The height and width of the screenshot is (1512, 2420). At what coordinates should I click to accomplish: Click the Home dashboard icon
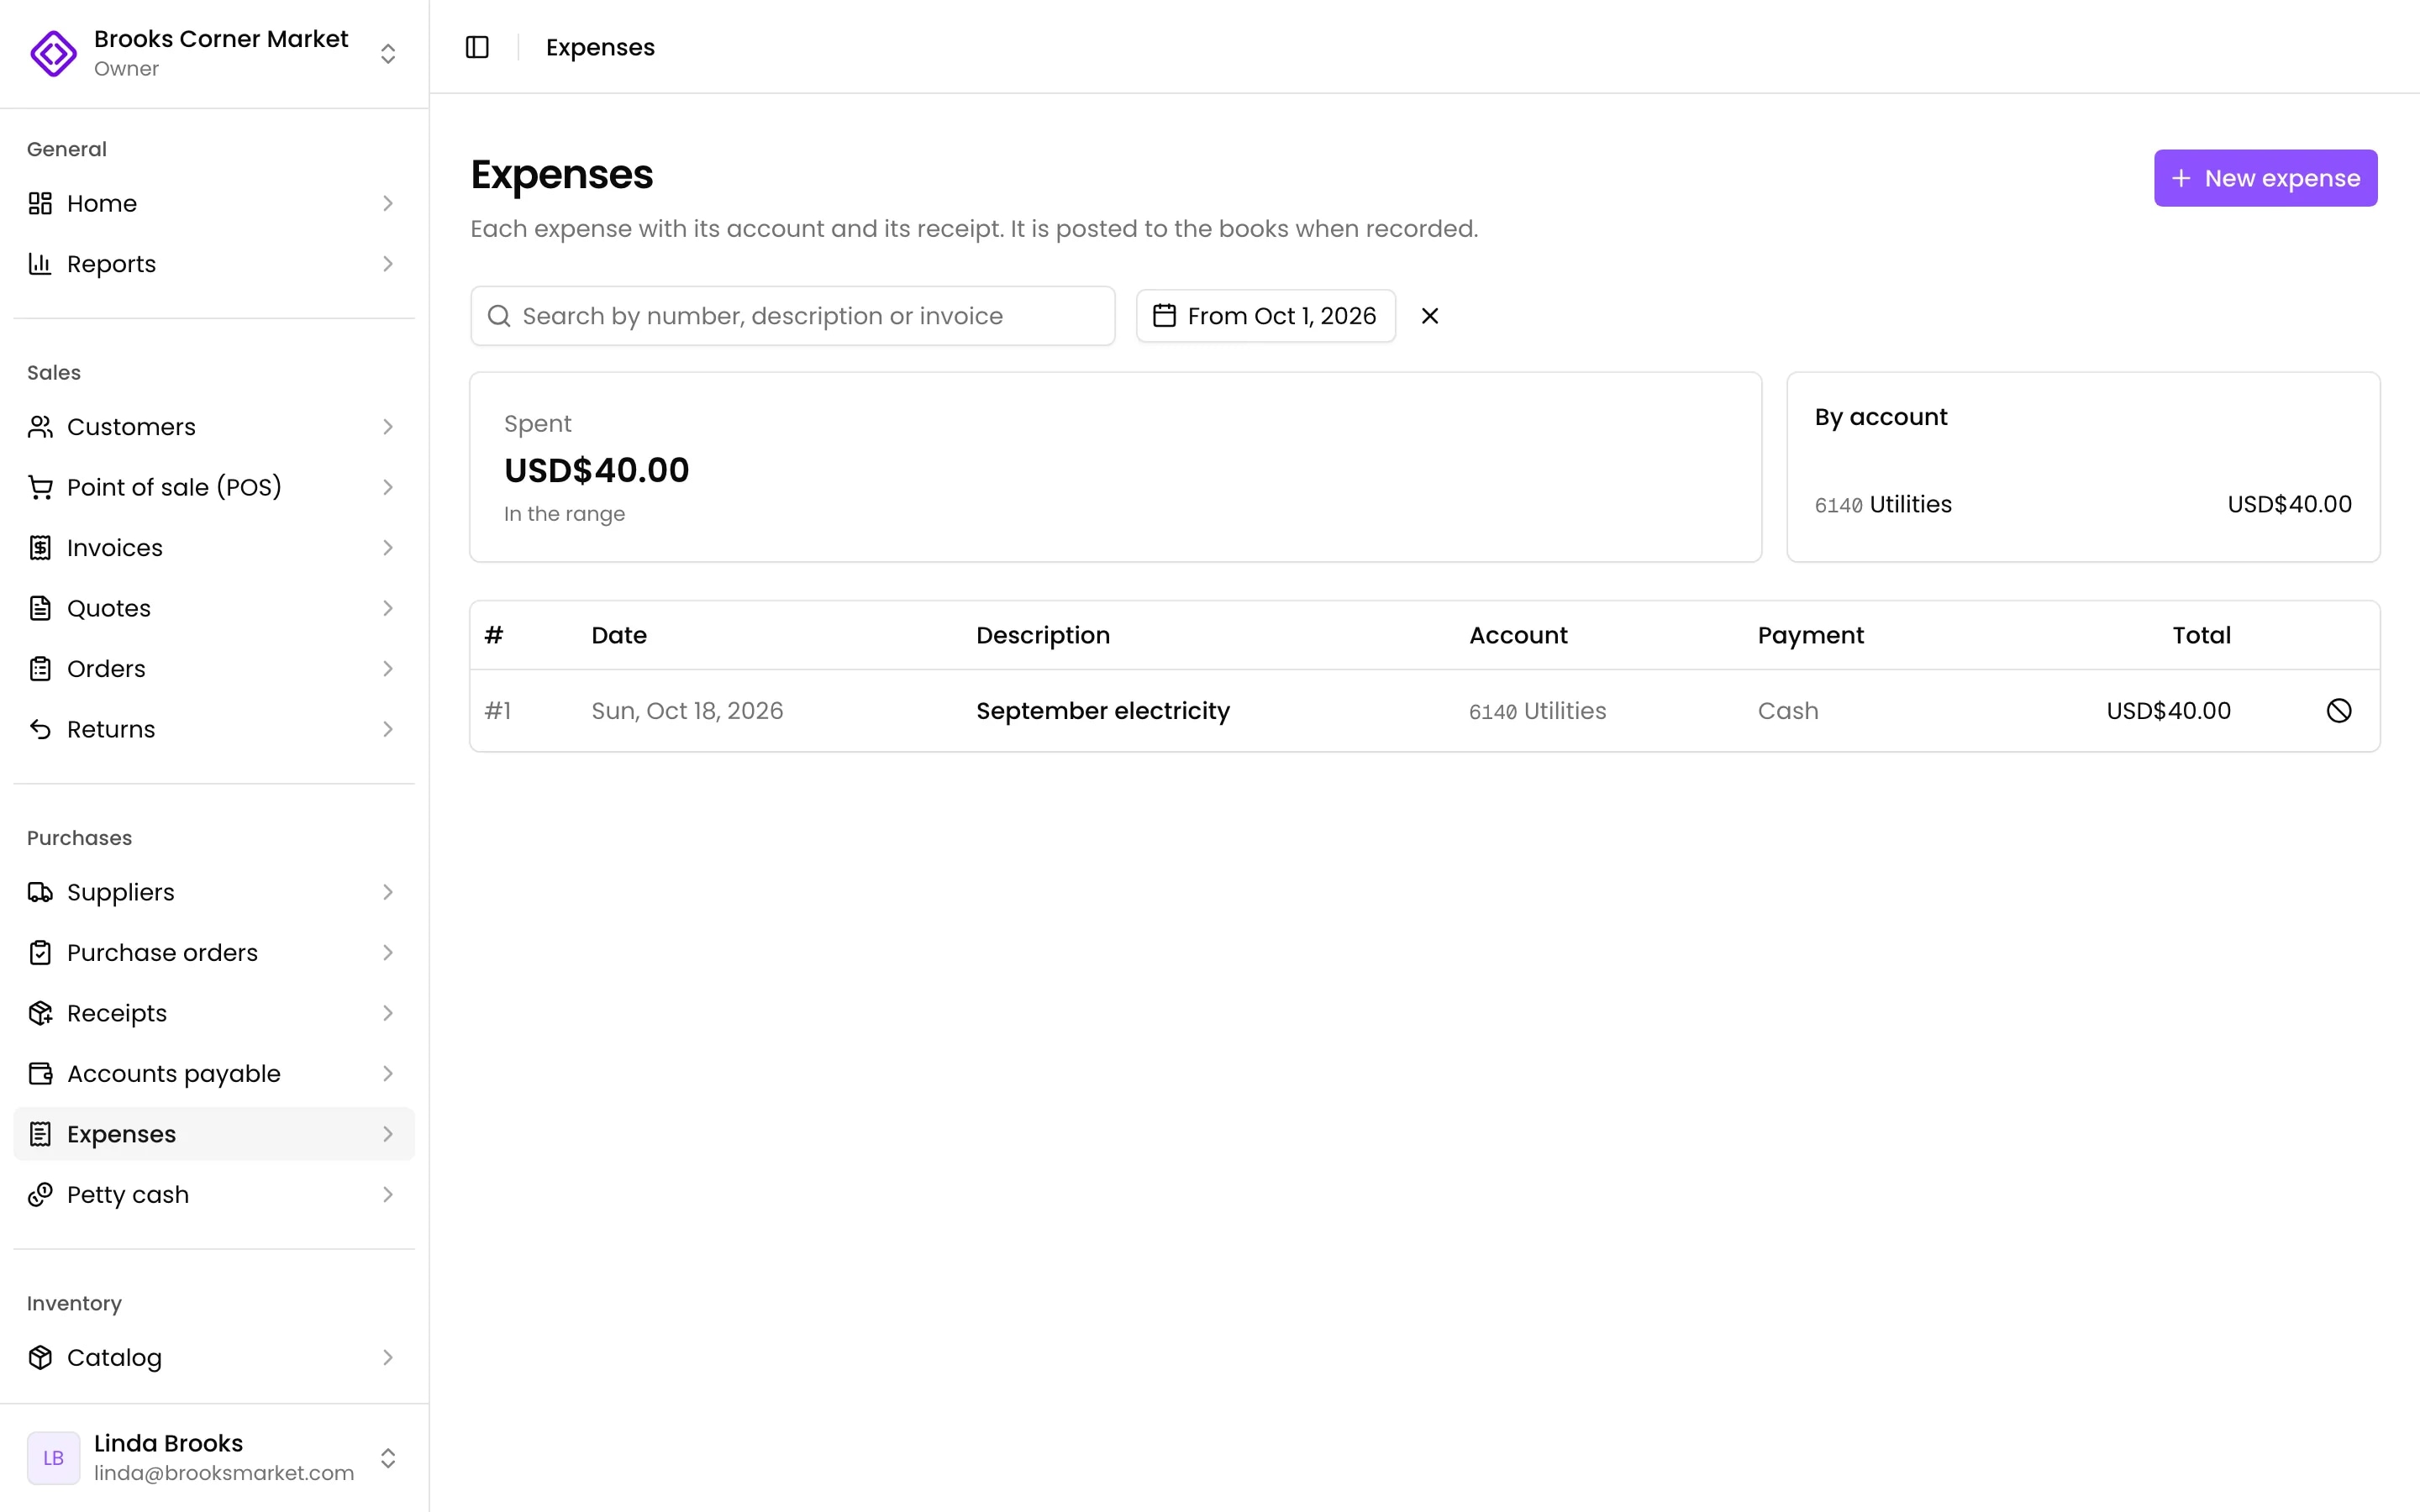click(40, 204)
